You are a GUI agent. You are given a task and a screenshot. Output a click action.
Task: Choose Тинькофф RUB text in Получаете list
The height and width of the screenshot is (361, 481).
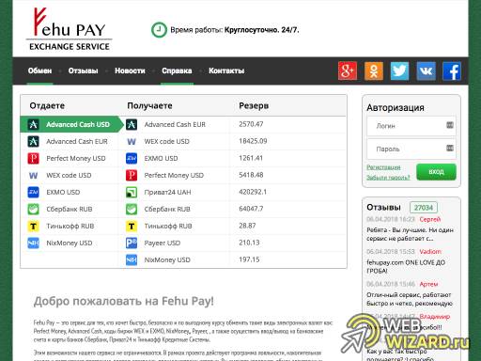click(168, 226)
